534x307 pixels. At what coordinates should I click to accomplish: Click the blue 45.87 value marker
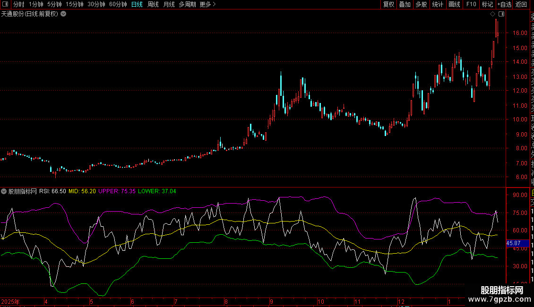(513, 243)
